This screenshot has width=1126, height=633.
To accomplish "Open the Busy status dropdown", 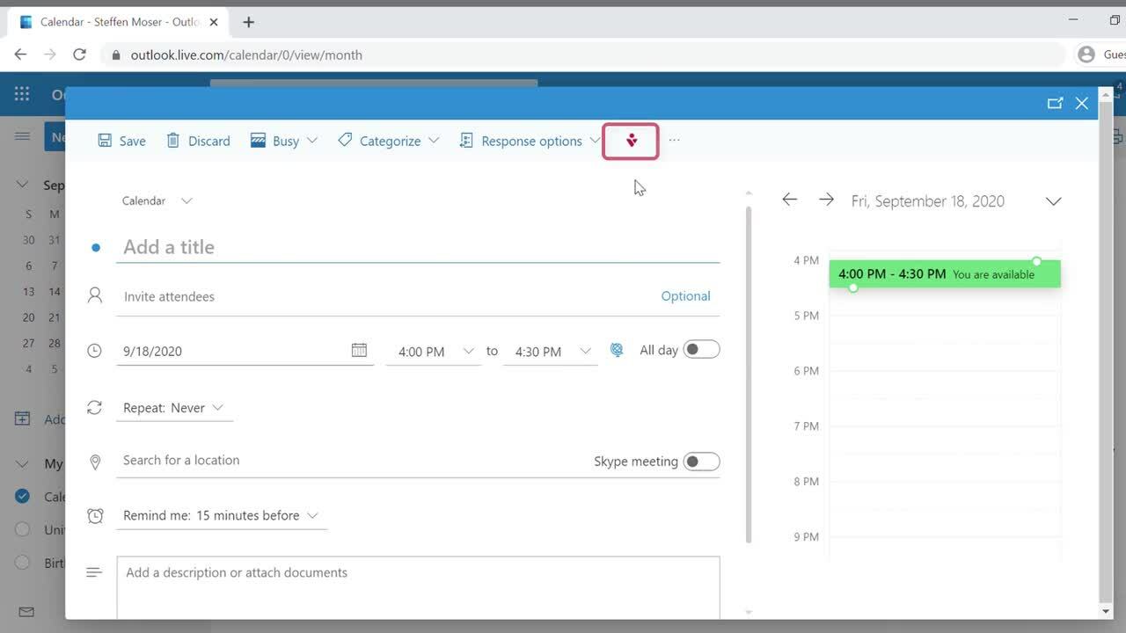I will [x=284, y=141].
